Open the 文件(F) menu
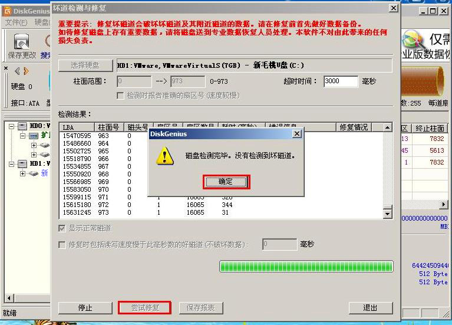The height and width of the screenshot is (325, 452). [x=16, y=22]
